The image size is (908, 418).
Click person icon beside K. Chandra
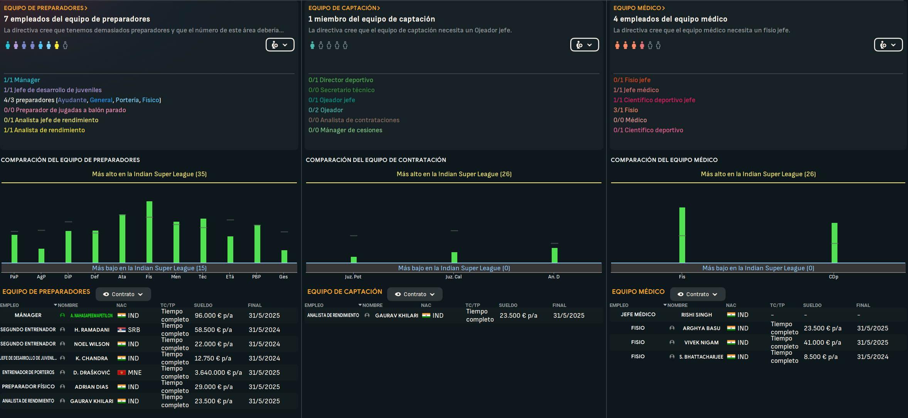coord(62,358)
